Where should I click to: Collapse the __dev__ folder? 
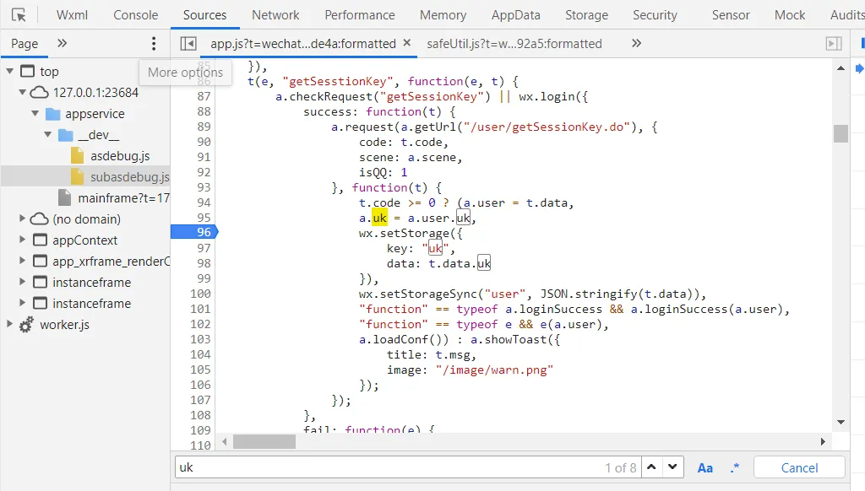coord(47,134)
